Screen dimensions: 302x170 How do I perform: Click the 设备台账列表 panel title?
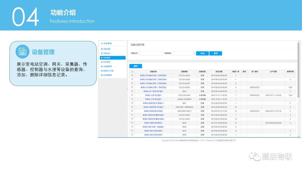click(138, 45)
